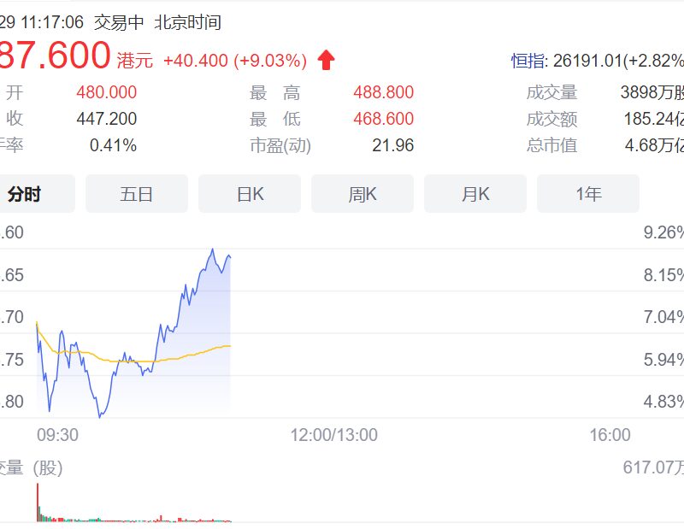This screenshot has width=684, height=529.
Task: Click the 最高 value 488.800
Action: [x=383, y=92]
